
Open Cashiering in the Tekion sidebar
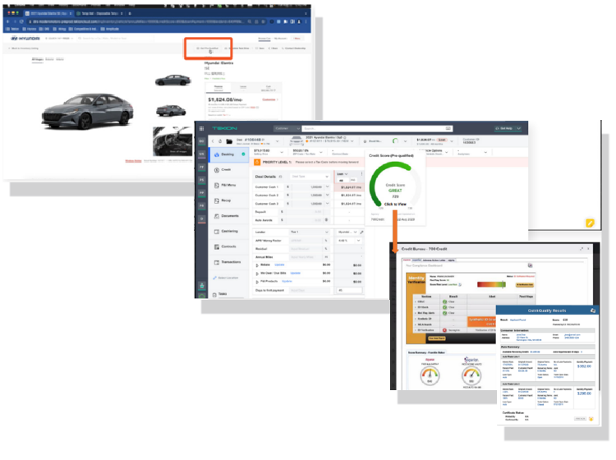[x=228, y=231]
